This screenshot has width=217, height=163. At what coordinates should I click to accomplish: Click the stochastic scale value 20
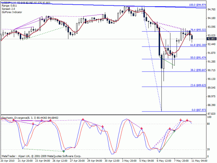(208, 149)
